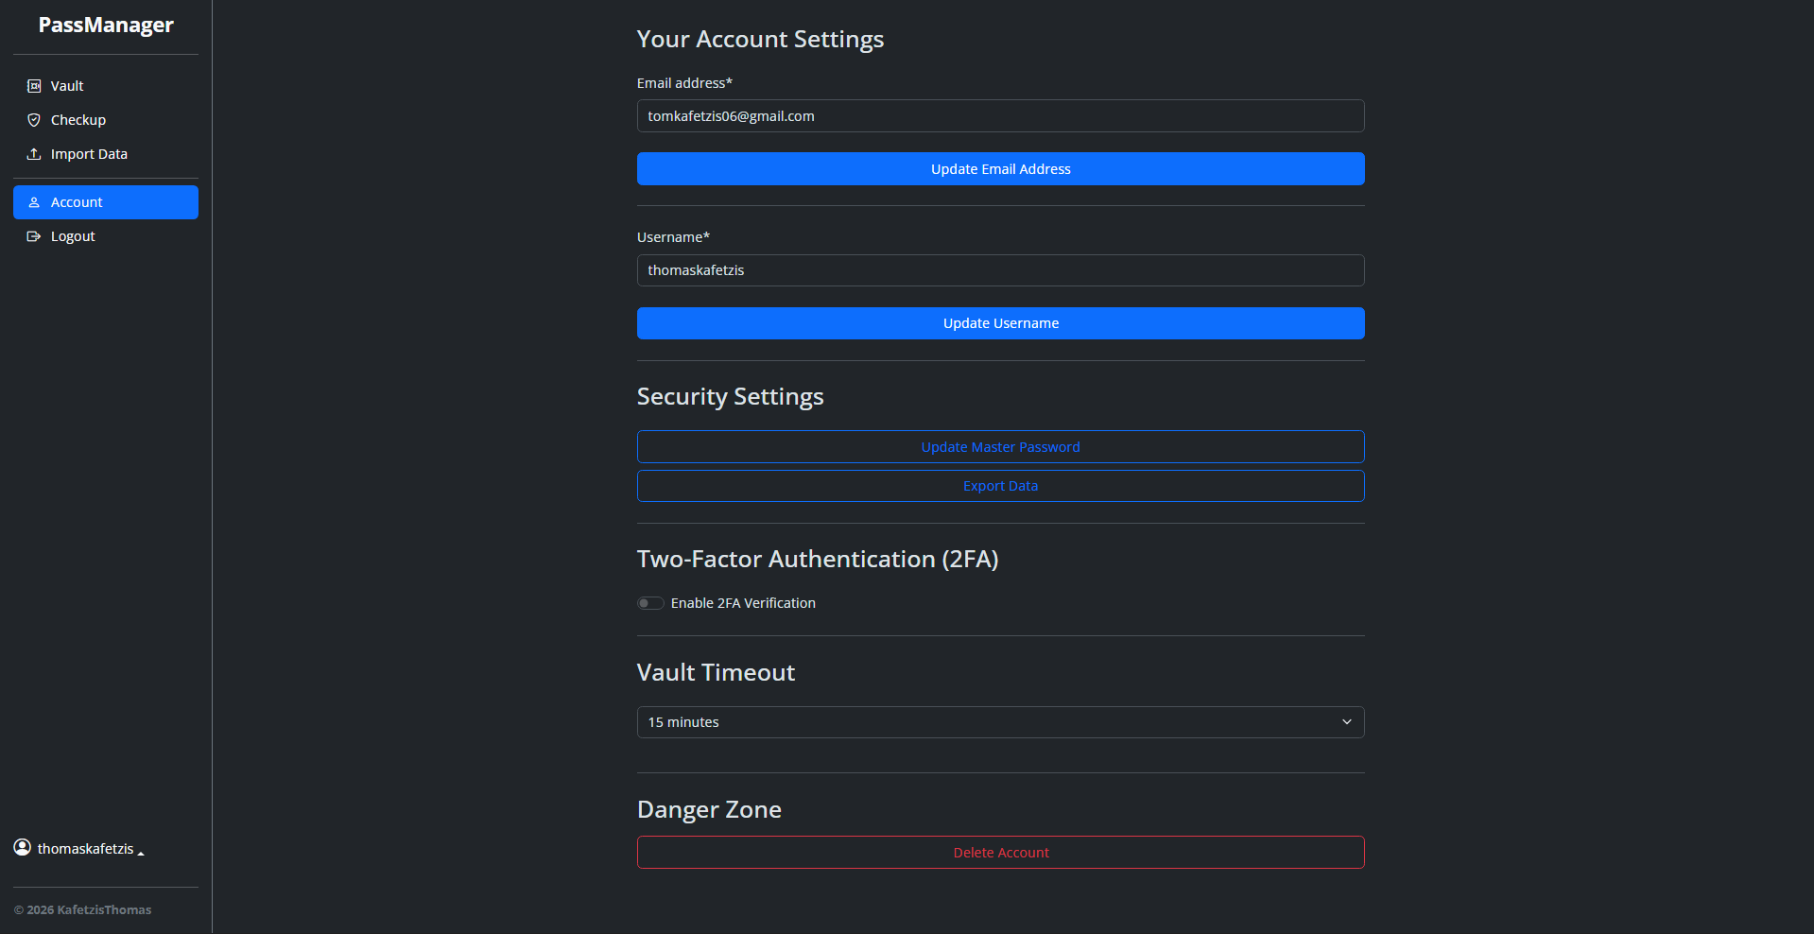Expand the thomaskafetzis user menu caret
Image resolution: width=1814 pixels, height=934 pixels.
point(141,852)
